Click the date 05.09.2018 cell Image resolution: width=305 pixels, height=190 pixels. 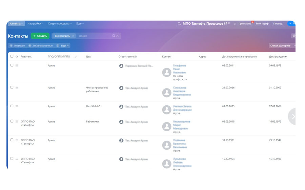click(x=228, y=121)
